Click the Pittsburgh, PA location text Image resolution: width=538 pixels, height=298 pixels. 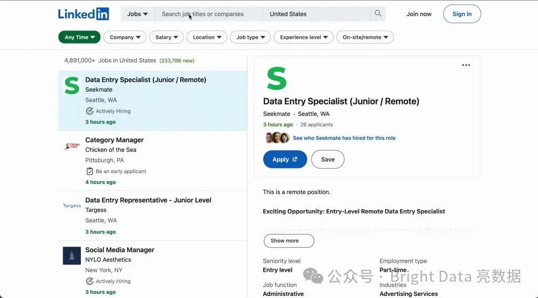tap(105, 161)
